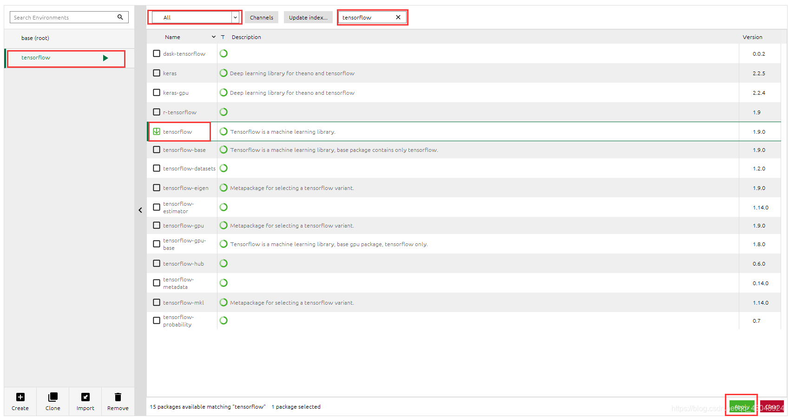Click the package type icon for tensorflow-gpu
The width and height of the screenshot is (789, 417).
click(x=224, y=225)
